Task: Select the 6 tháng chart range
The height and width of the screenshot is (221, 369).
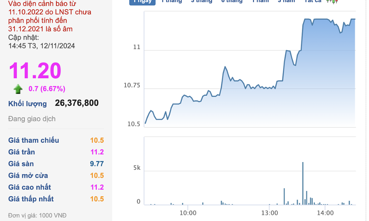Action: tap(232, 1)
